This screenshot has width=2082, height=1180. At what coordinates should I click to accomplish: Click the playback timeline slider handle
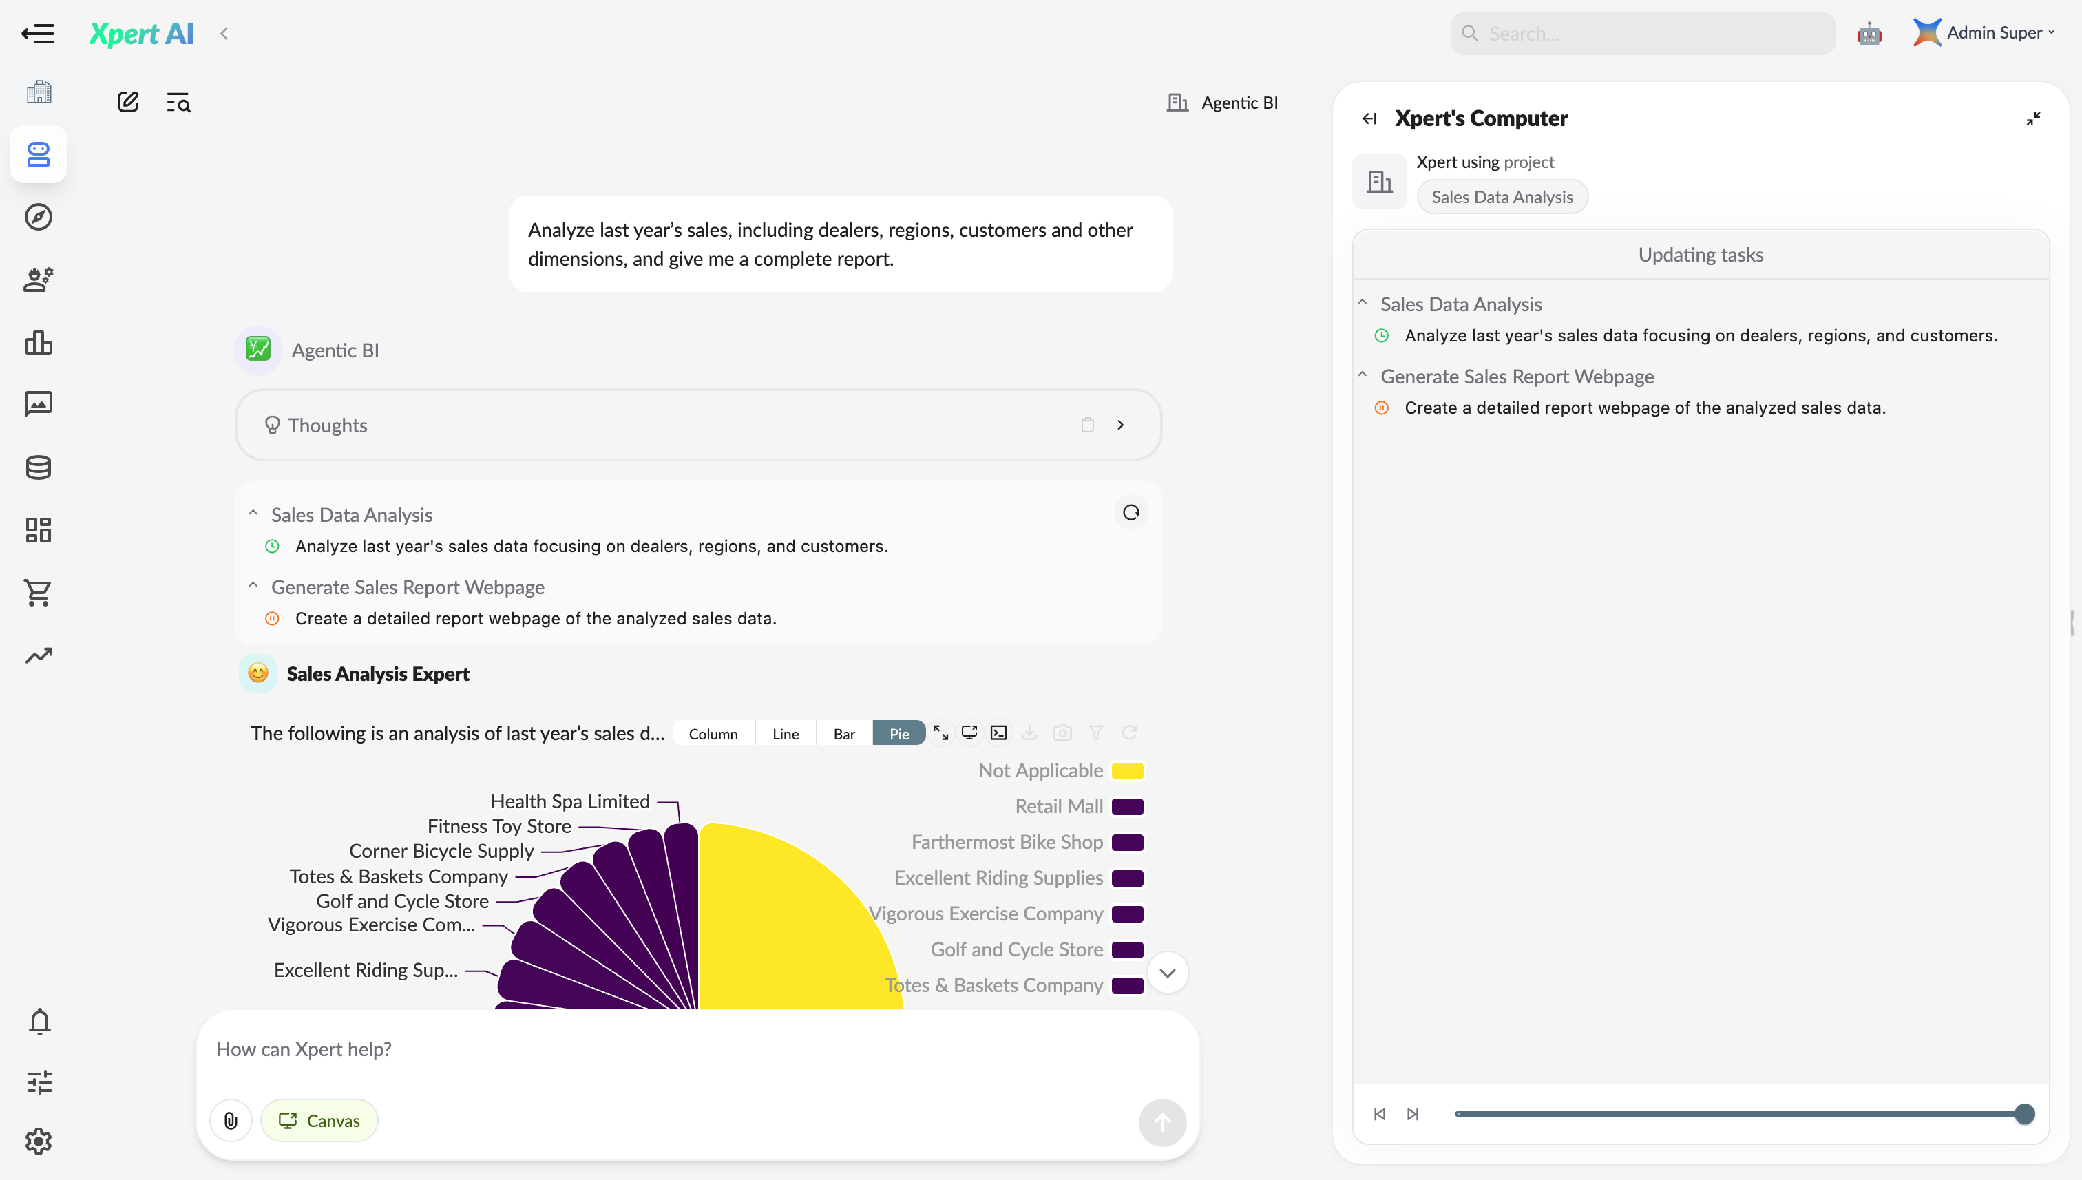[2023, 1113]
